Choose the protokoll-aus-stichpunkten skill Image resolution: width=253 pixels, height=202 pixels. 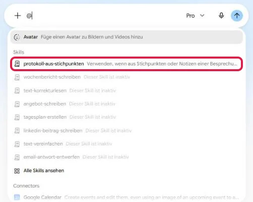click(x=126, y=64)
